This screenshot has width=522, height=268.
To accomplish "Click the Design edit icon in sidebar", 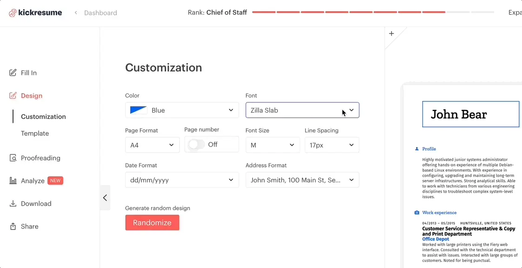I will click(x=13, y=95).
